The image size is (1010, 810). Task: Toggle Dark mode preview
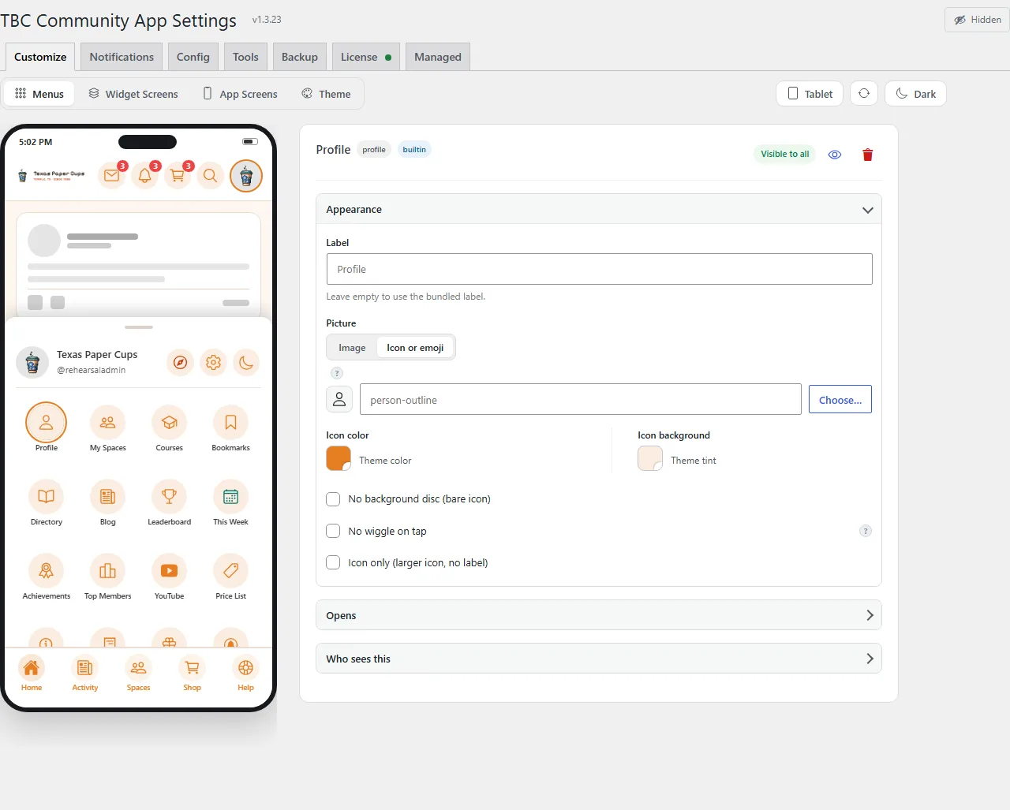tap(915, 93)
